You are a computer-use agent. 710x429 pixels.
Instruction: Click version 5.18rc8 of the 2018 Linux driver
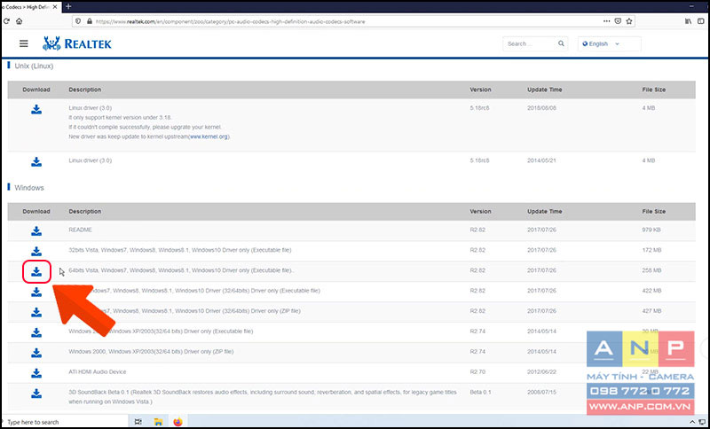pyautogui.click(x=479, y=108)
